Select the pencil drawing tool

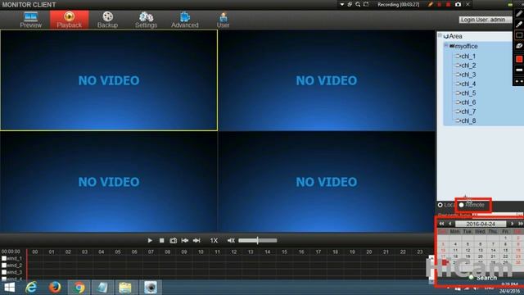point(519,13)
